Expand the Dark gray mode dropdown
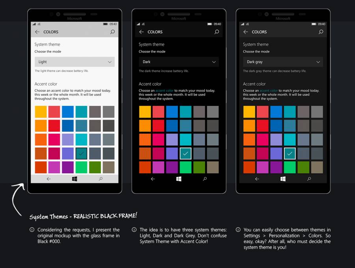Image resolution: width=355 pixels, height=268 pixels. (x=283, y=62)
